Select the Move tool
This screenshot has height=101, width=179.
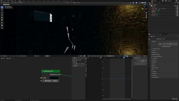[2, 12]
